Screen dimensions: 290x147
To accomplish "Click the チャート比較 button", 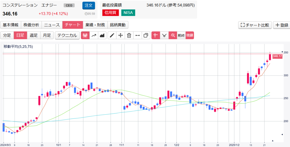I will 255,25.
